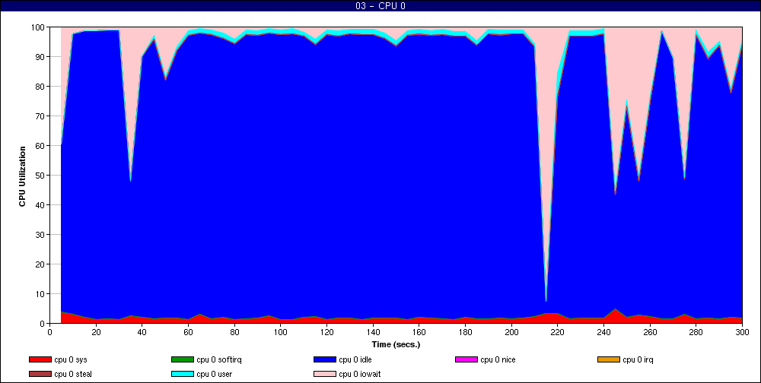Click the x-axis tick label 220
This screenshot has width=761, height=383.
tap(558, 332)
